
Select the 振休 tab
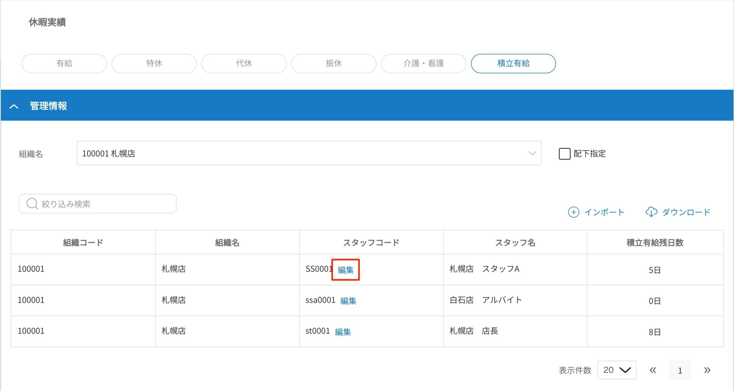coord(334,63)
